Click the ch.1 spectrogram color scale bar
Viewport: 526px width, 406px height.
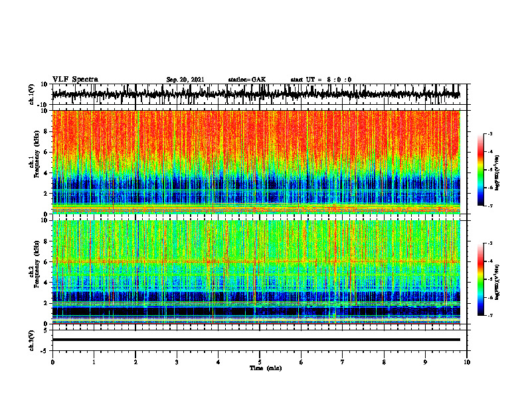click(x=480, y=170)
